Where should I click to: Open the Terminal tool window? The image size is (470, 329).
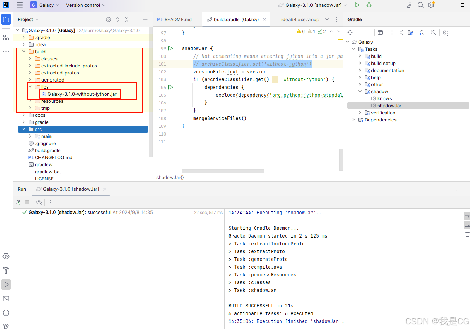click(x=6, y=299)
